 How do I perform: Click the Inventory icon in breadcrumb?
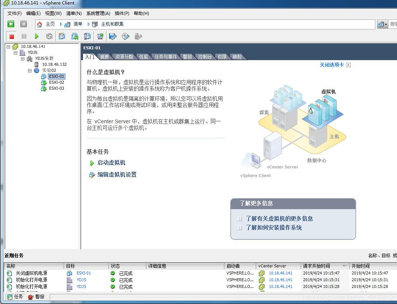click(x=67, y=24)
